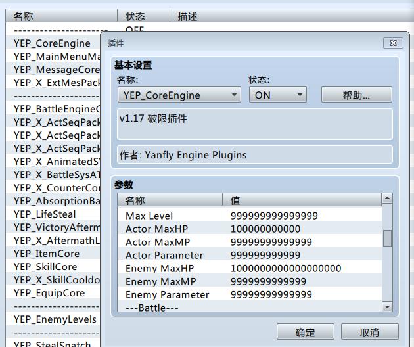Select the Actor MaxMP parameter row

[250, 242]
